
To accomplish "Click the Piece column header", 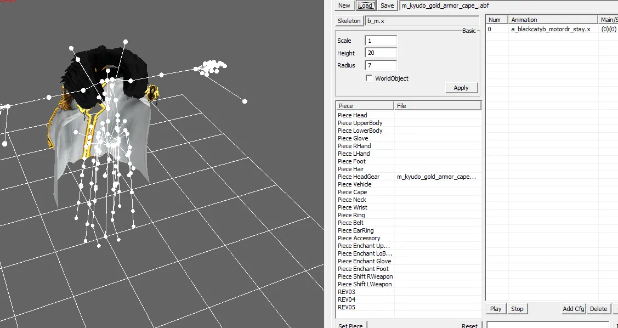I will pyautogui.click(x=365, y=106).
